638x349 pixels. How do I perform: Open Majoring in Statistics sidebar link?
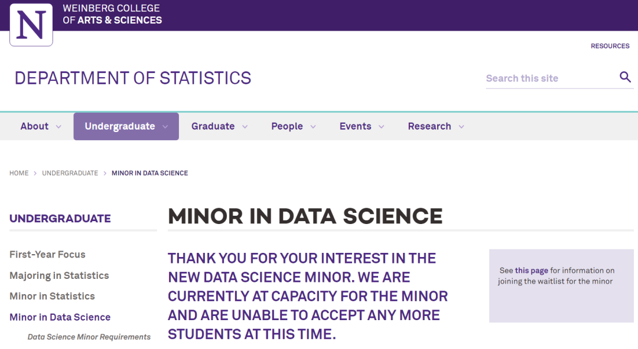[59, 275]
